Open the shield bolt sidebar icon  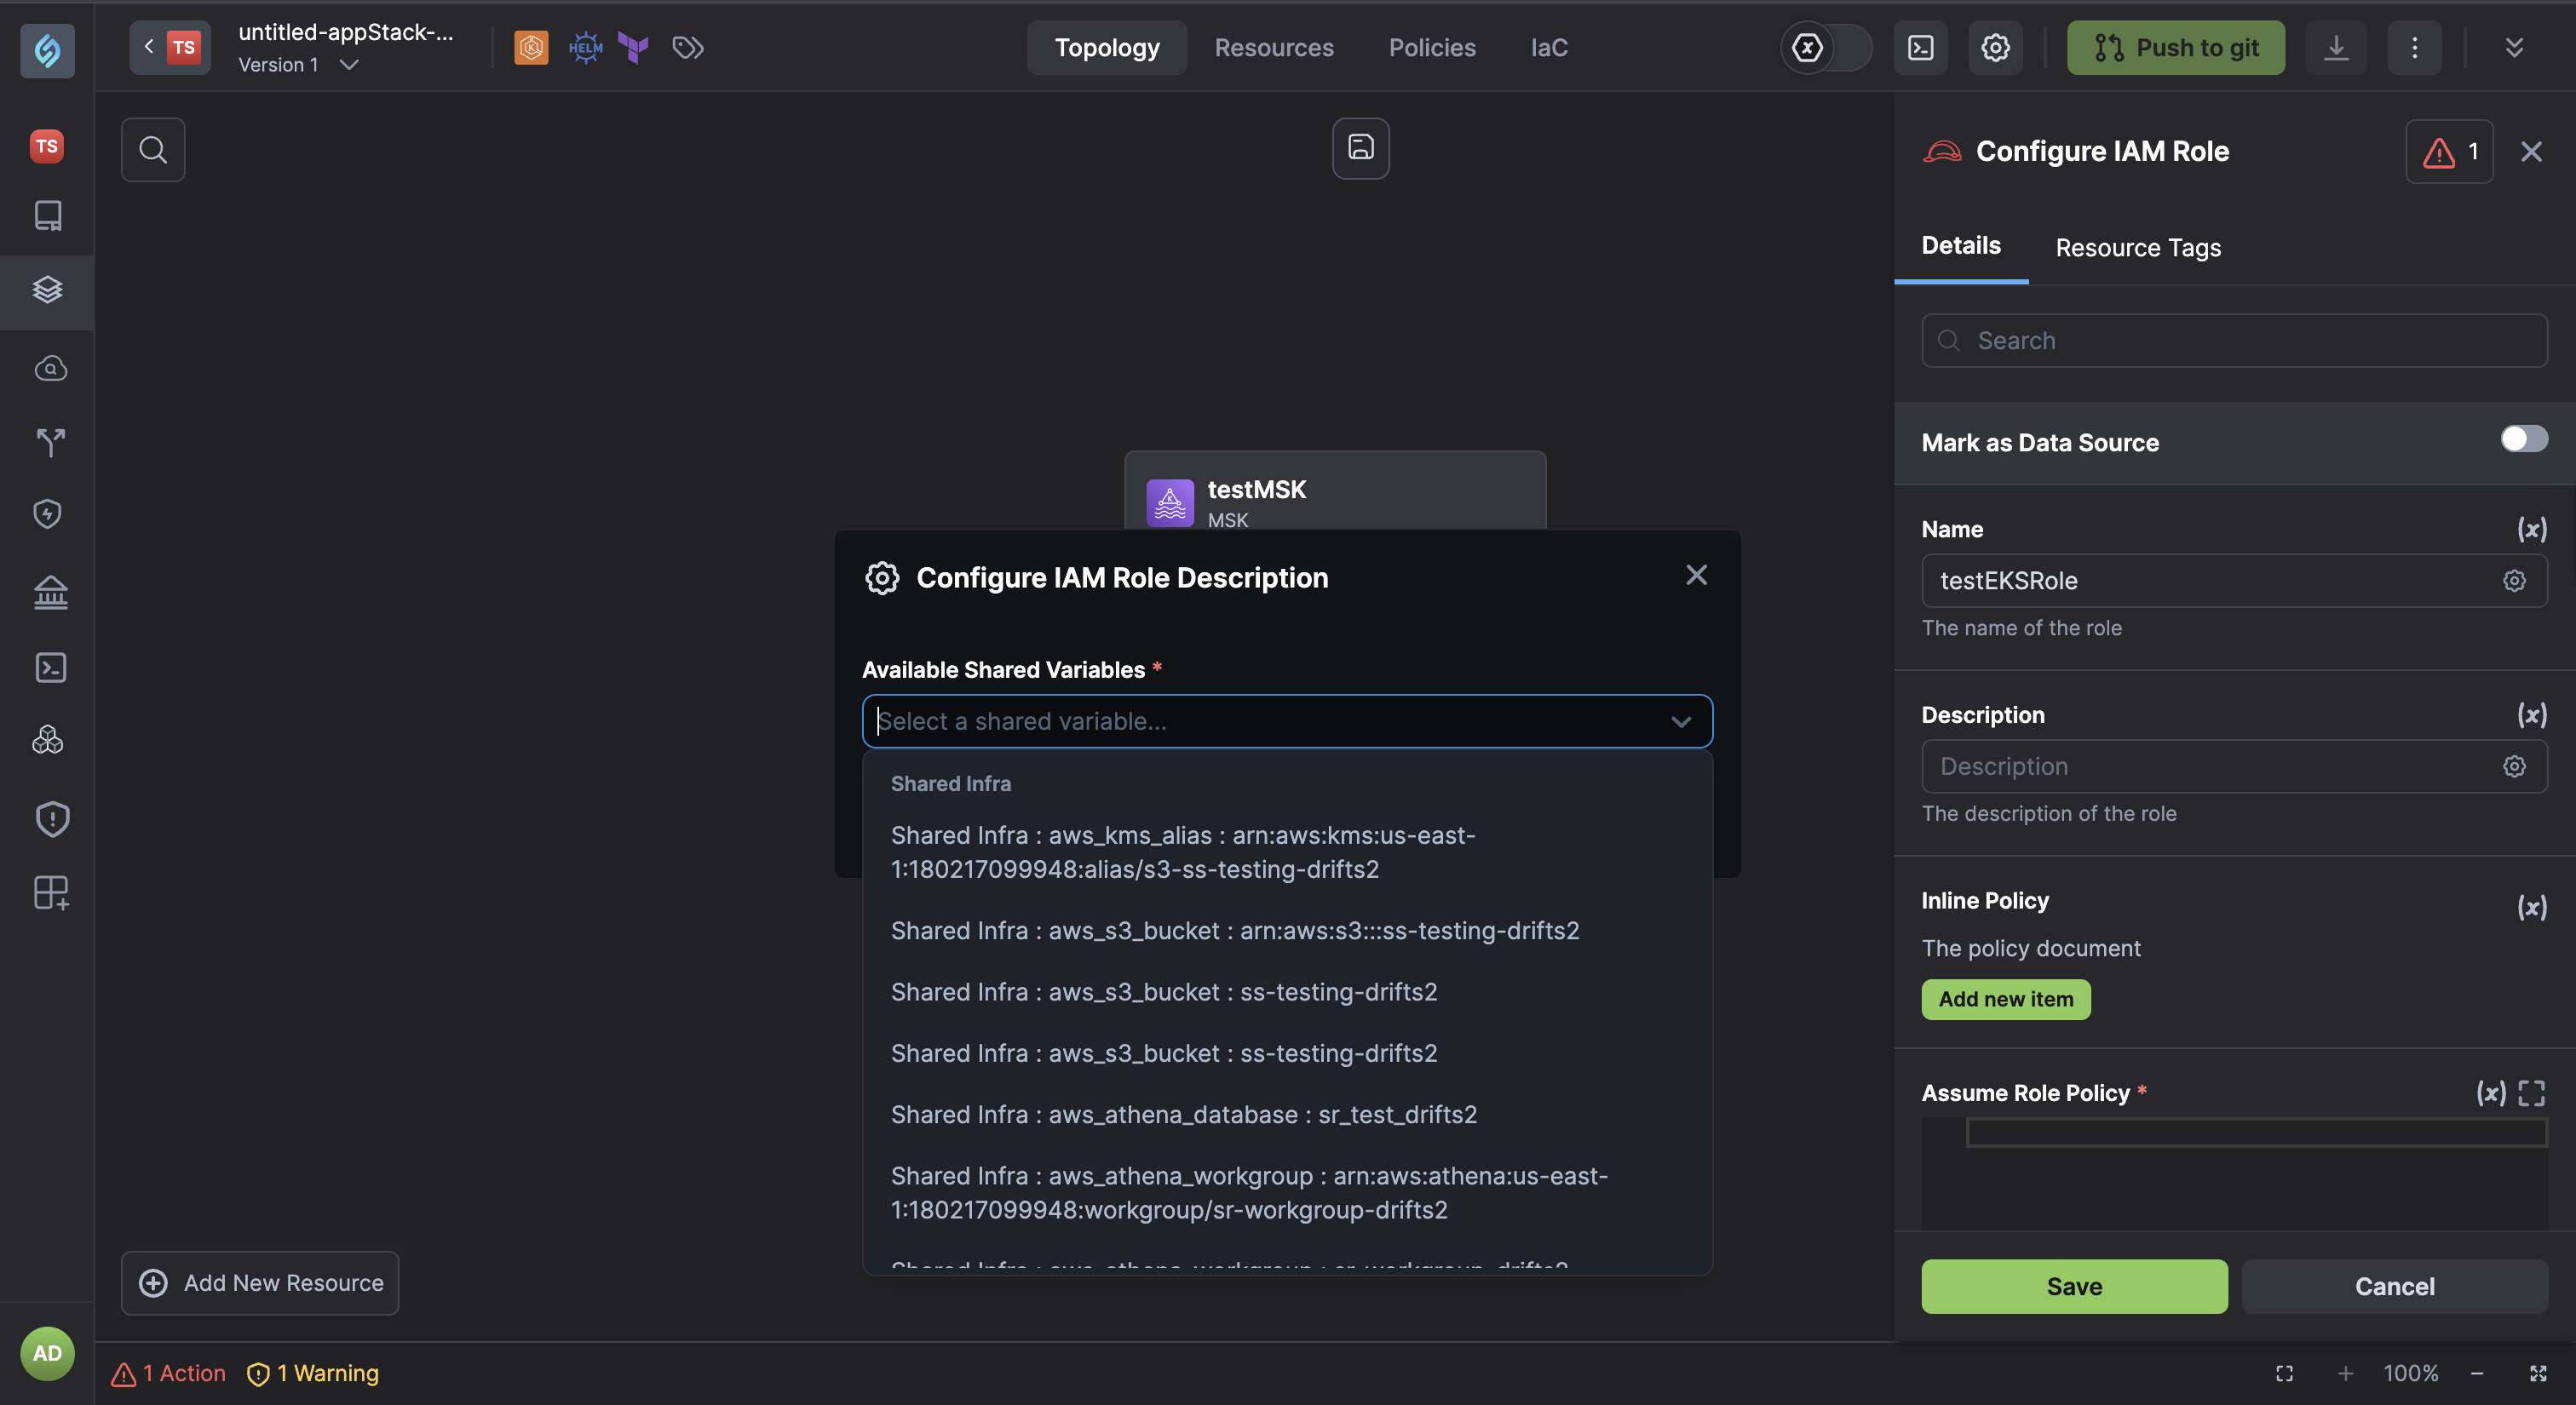[x=47, y=513]
